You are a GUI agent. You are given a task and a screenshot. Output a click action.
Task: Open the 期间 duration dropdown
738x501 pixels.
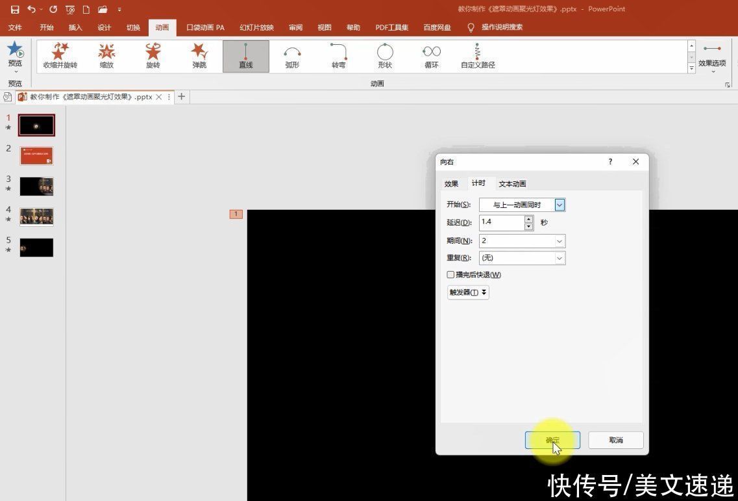559,240
